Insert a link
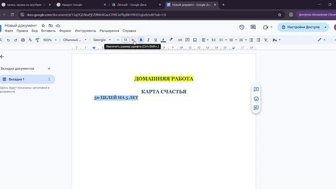 pyautogui.click(x=180, y=40)
